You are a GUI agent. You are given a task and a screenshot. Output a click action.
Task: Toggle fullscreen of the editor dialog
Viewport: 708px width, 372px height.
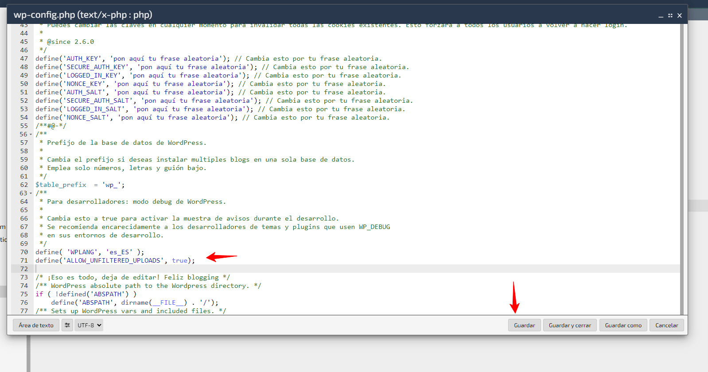(670, 15)
